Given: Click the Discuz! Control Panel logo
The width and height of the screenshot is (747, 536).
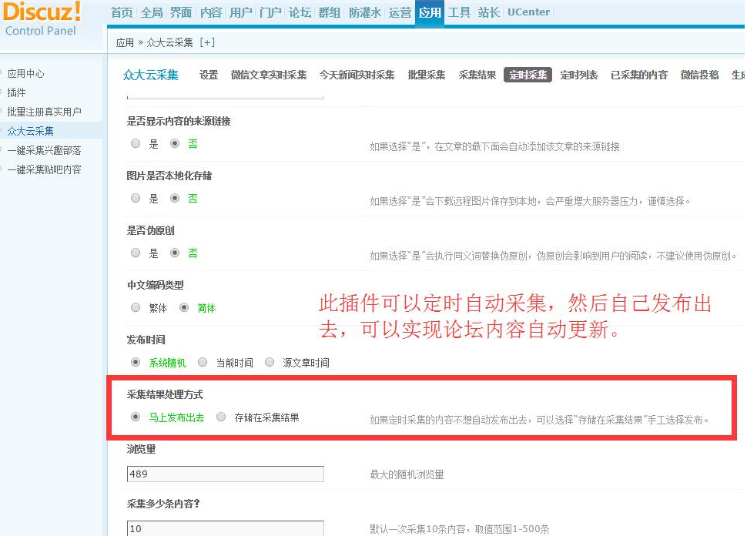Looking at the screenshot, I should pos(42,19).
